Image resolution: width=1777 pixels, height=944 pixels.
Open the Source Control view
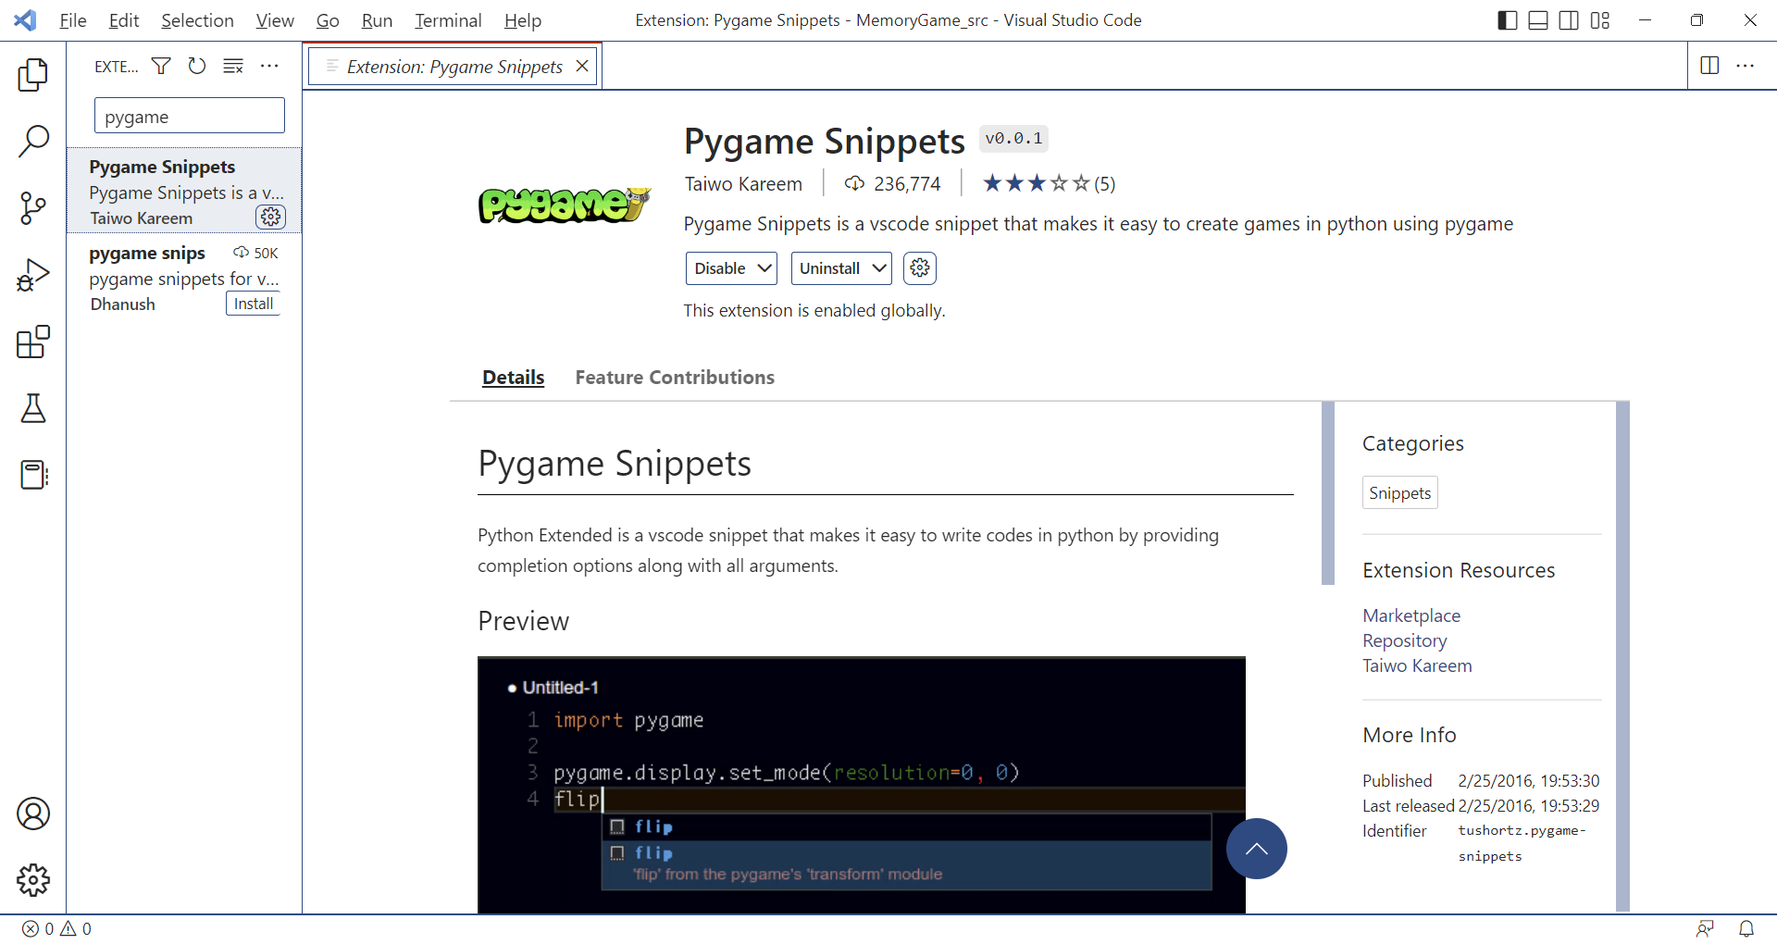click(x=33, y=208)
